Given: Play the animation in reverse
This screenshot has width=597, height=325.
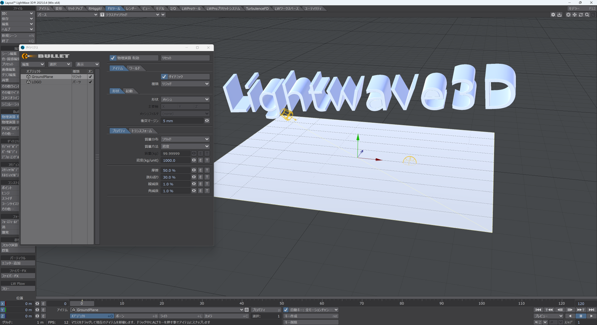Looking at the screenshot, I should tap(570, 316).
